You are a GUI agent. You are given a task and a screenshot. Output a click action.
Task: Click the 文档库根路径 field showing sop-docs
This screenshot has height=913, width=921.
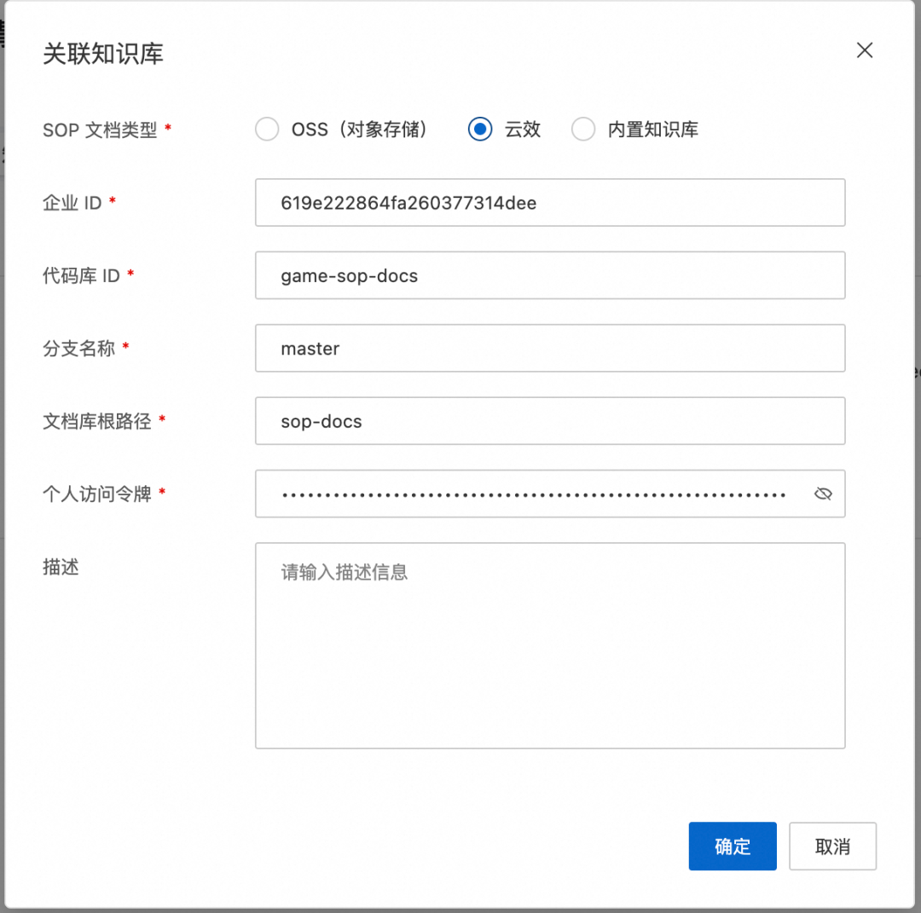tap(550, 420)
